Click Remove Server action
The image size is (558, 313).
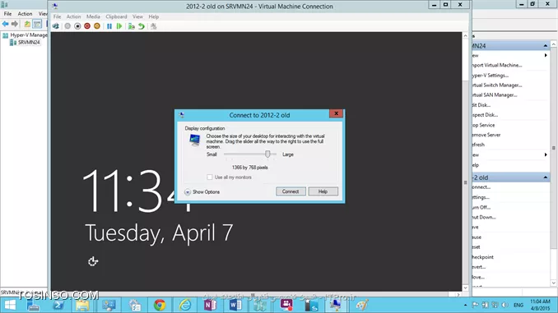486,135
